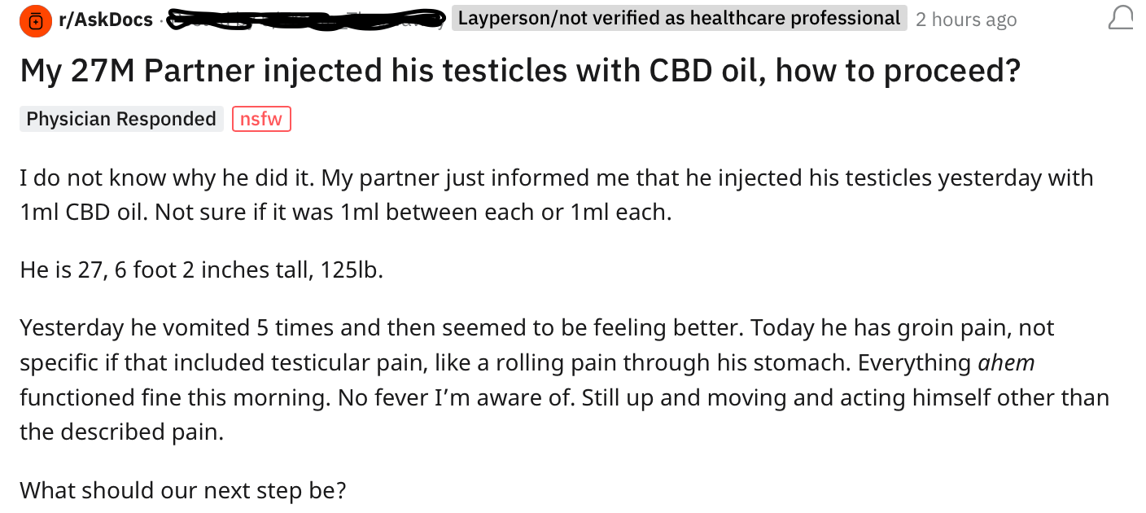1146x513 pixels.
Task: Filter by the Physician Responded flair
Action: pyautogui.click(x=121, y=119)
